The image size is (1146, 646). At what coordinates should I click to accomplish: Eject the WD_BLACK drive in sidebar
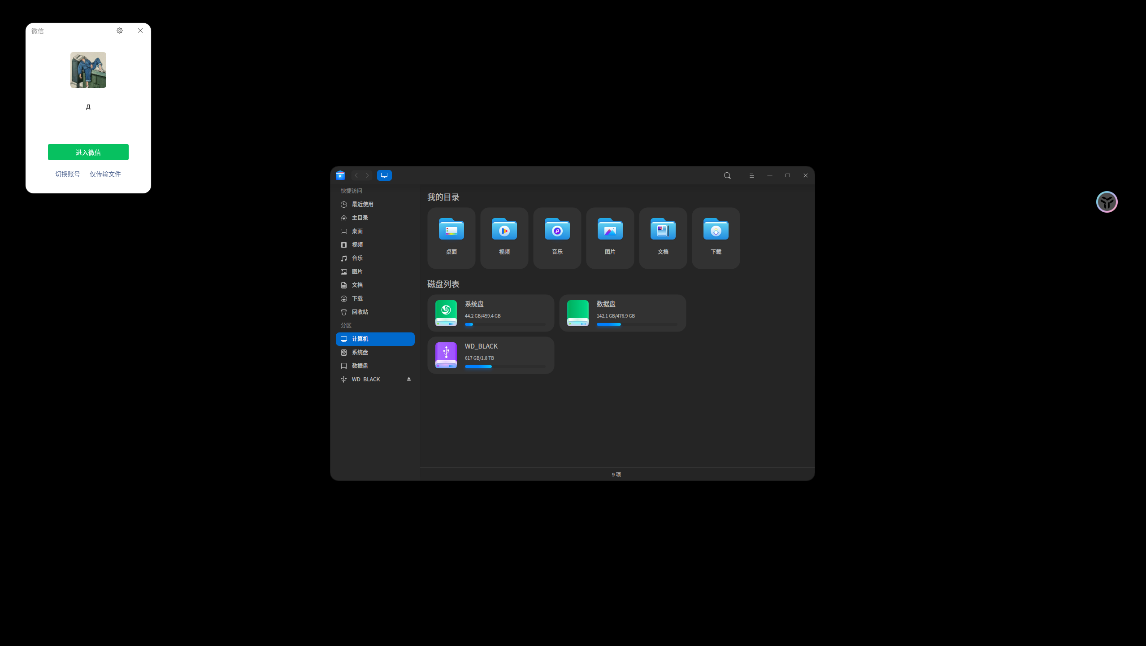click(x=409, y=379)
